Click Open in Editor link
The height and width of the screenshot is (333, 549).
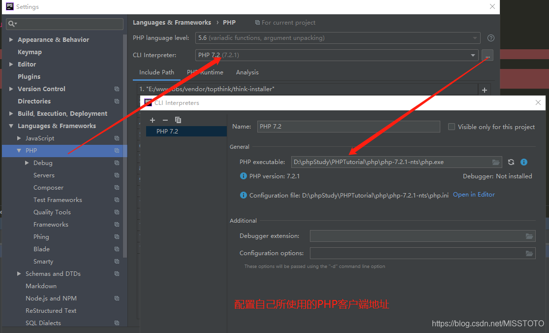pyautogui.click(x=474, y=195)
